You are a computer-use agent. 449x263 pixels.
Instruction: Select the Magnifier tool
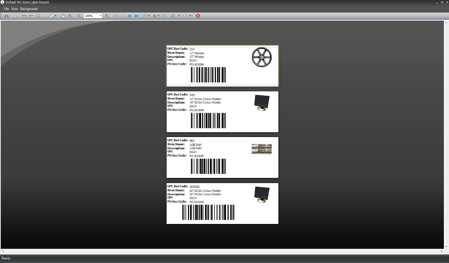[70, 16]
